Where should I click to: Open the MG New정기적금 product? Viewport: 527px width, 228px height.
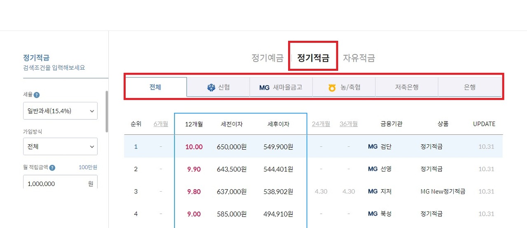tap(443, 191)
